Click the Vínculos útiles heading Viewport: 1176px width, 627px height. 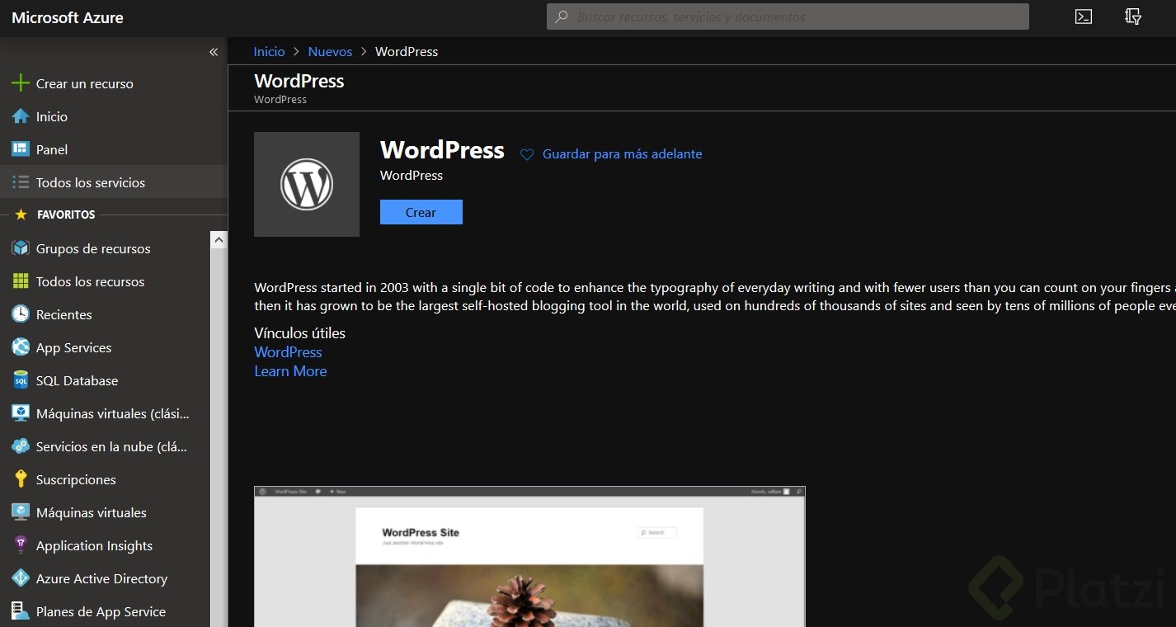click(300, 333)
